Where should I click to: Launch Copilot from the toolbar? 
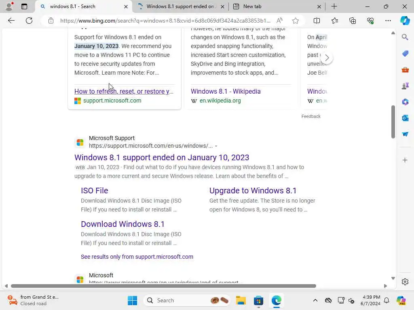tap(405, 21)
